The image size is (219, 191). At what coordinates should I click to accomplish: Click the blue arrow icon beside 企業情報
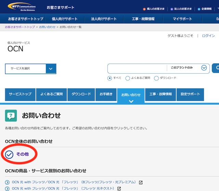pos(199,9)
